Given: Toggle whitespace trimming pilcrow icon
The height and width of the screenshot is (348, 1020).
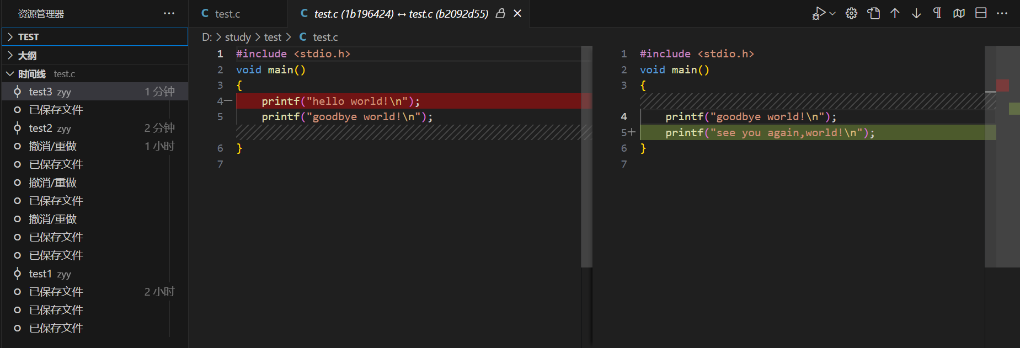Looking at the screenshot, I should coord(937,13).
